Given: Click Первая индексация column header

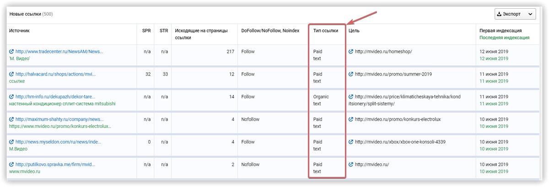Looking at the screenshot, I should point(501,31).
